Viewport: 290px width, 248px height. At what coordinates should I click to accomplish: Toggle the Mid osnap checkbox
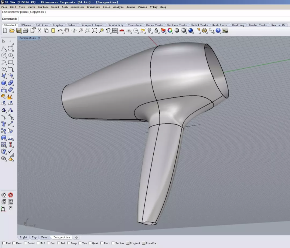(x=39, y=243)
